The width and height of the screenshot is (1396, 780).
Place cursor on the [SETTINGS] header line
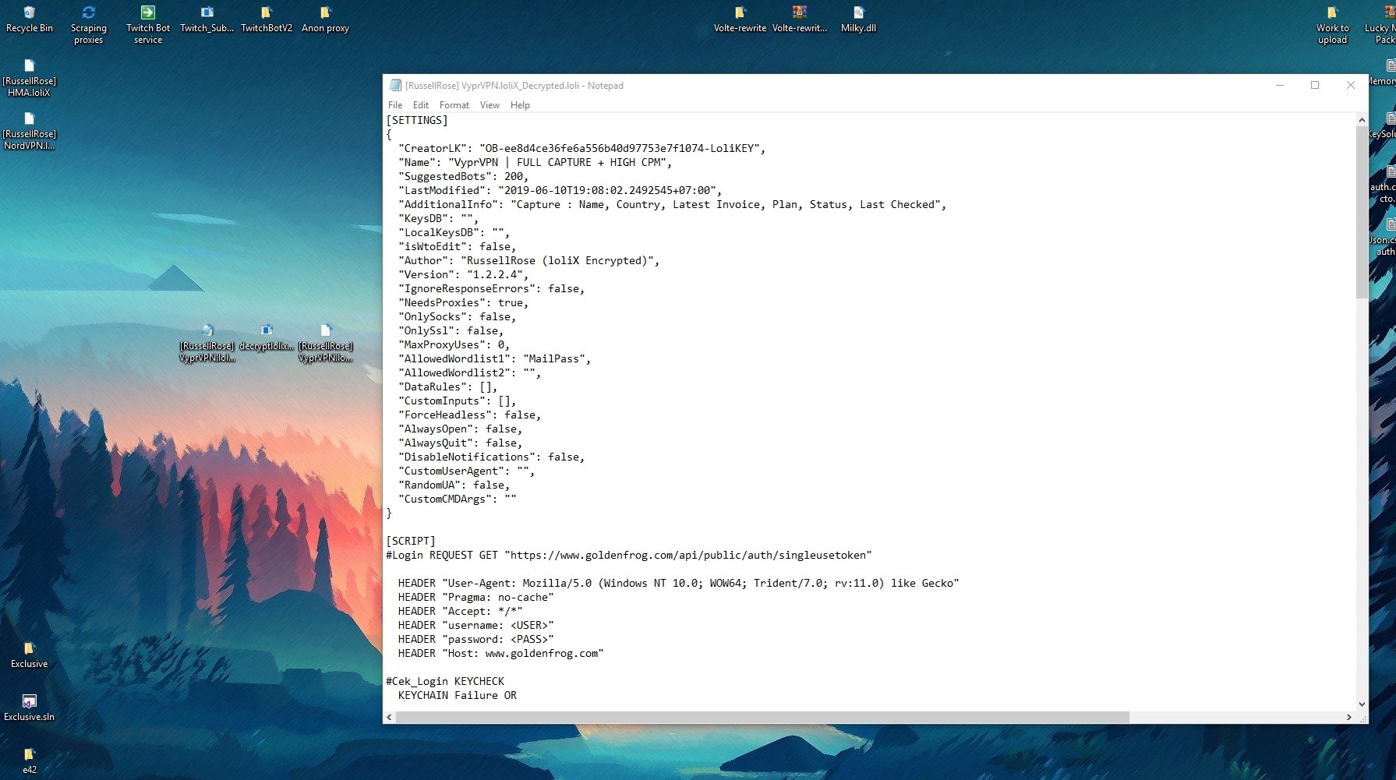pos(417,120)
